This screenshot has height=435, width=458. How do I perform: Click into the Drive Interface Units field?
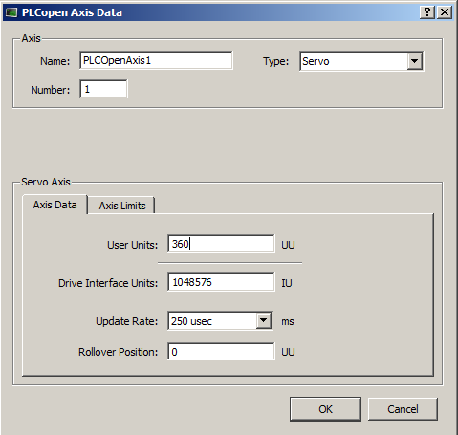coord(221,282)
